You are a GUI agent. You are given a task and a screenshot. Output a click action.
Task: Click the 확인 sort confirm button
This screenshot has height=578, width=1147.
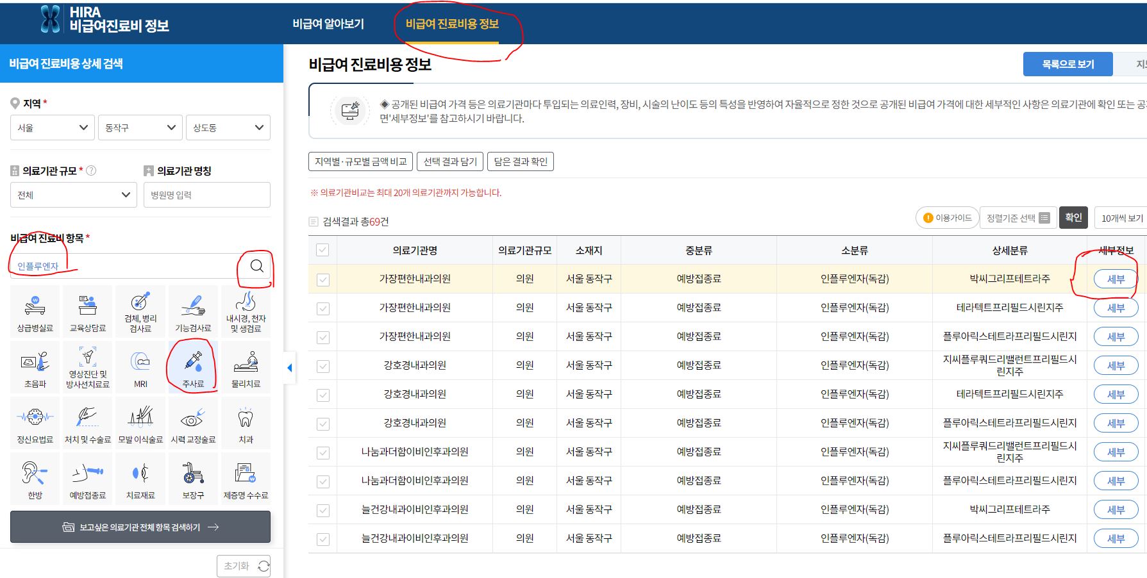pos(1074,217)
